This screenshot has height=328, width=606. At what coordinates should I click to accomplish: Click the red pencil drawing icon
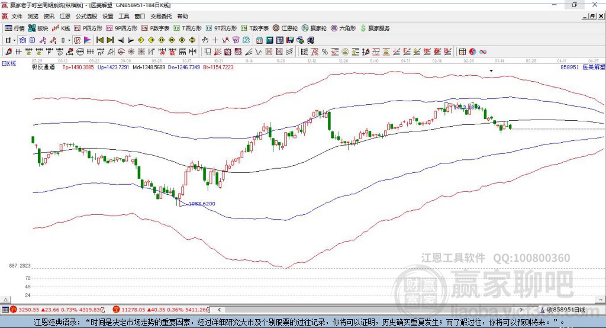pos(8,52)
